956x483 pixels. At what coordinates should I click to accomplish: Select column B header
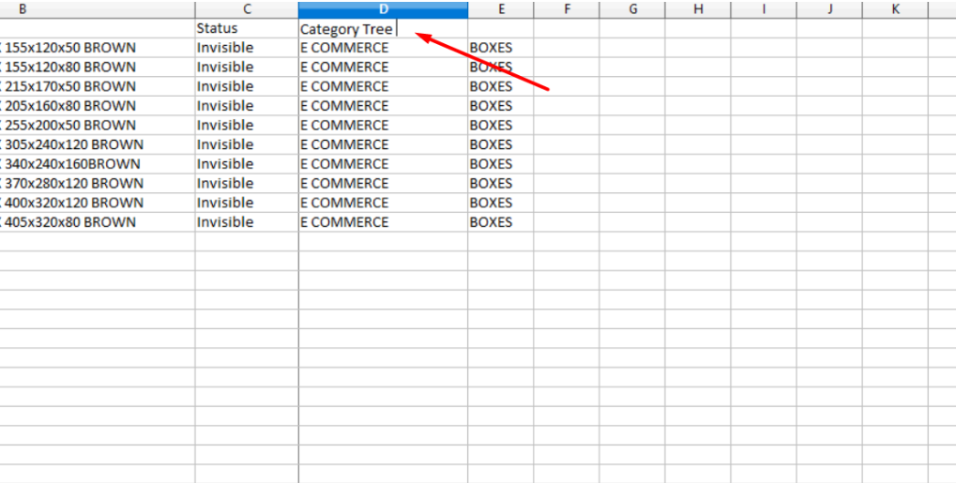(x=23, y=9)
